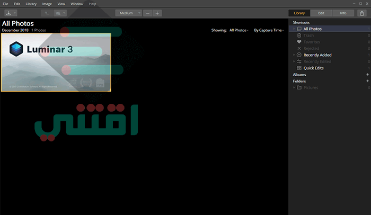The width and height of the screenshot is (371, 215).
Task: Open the Showing All Photos filter dropdown
Action: click(238, 30)
